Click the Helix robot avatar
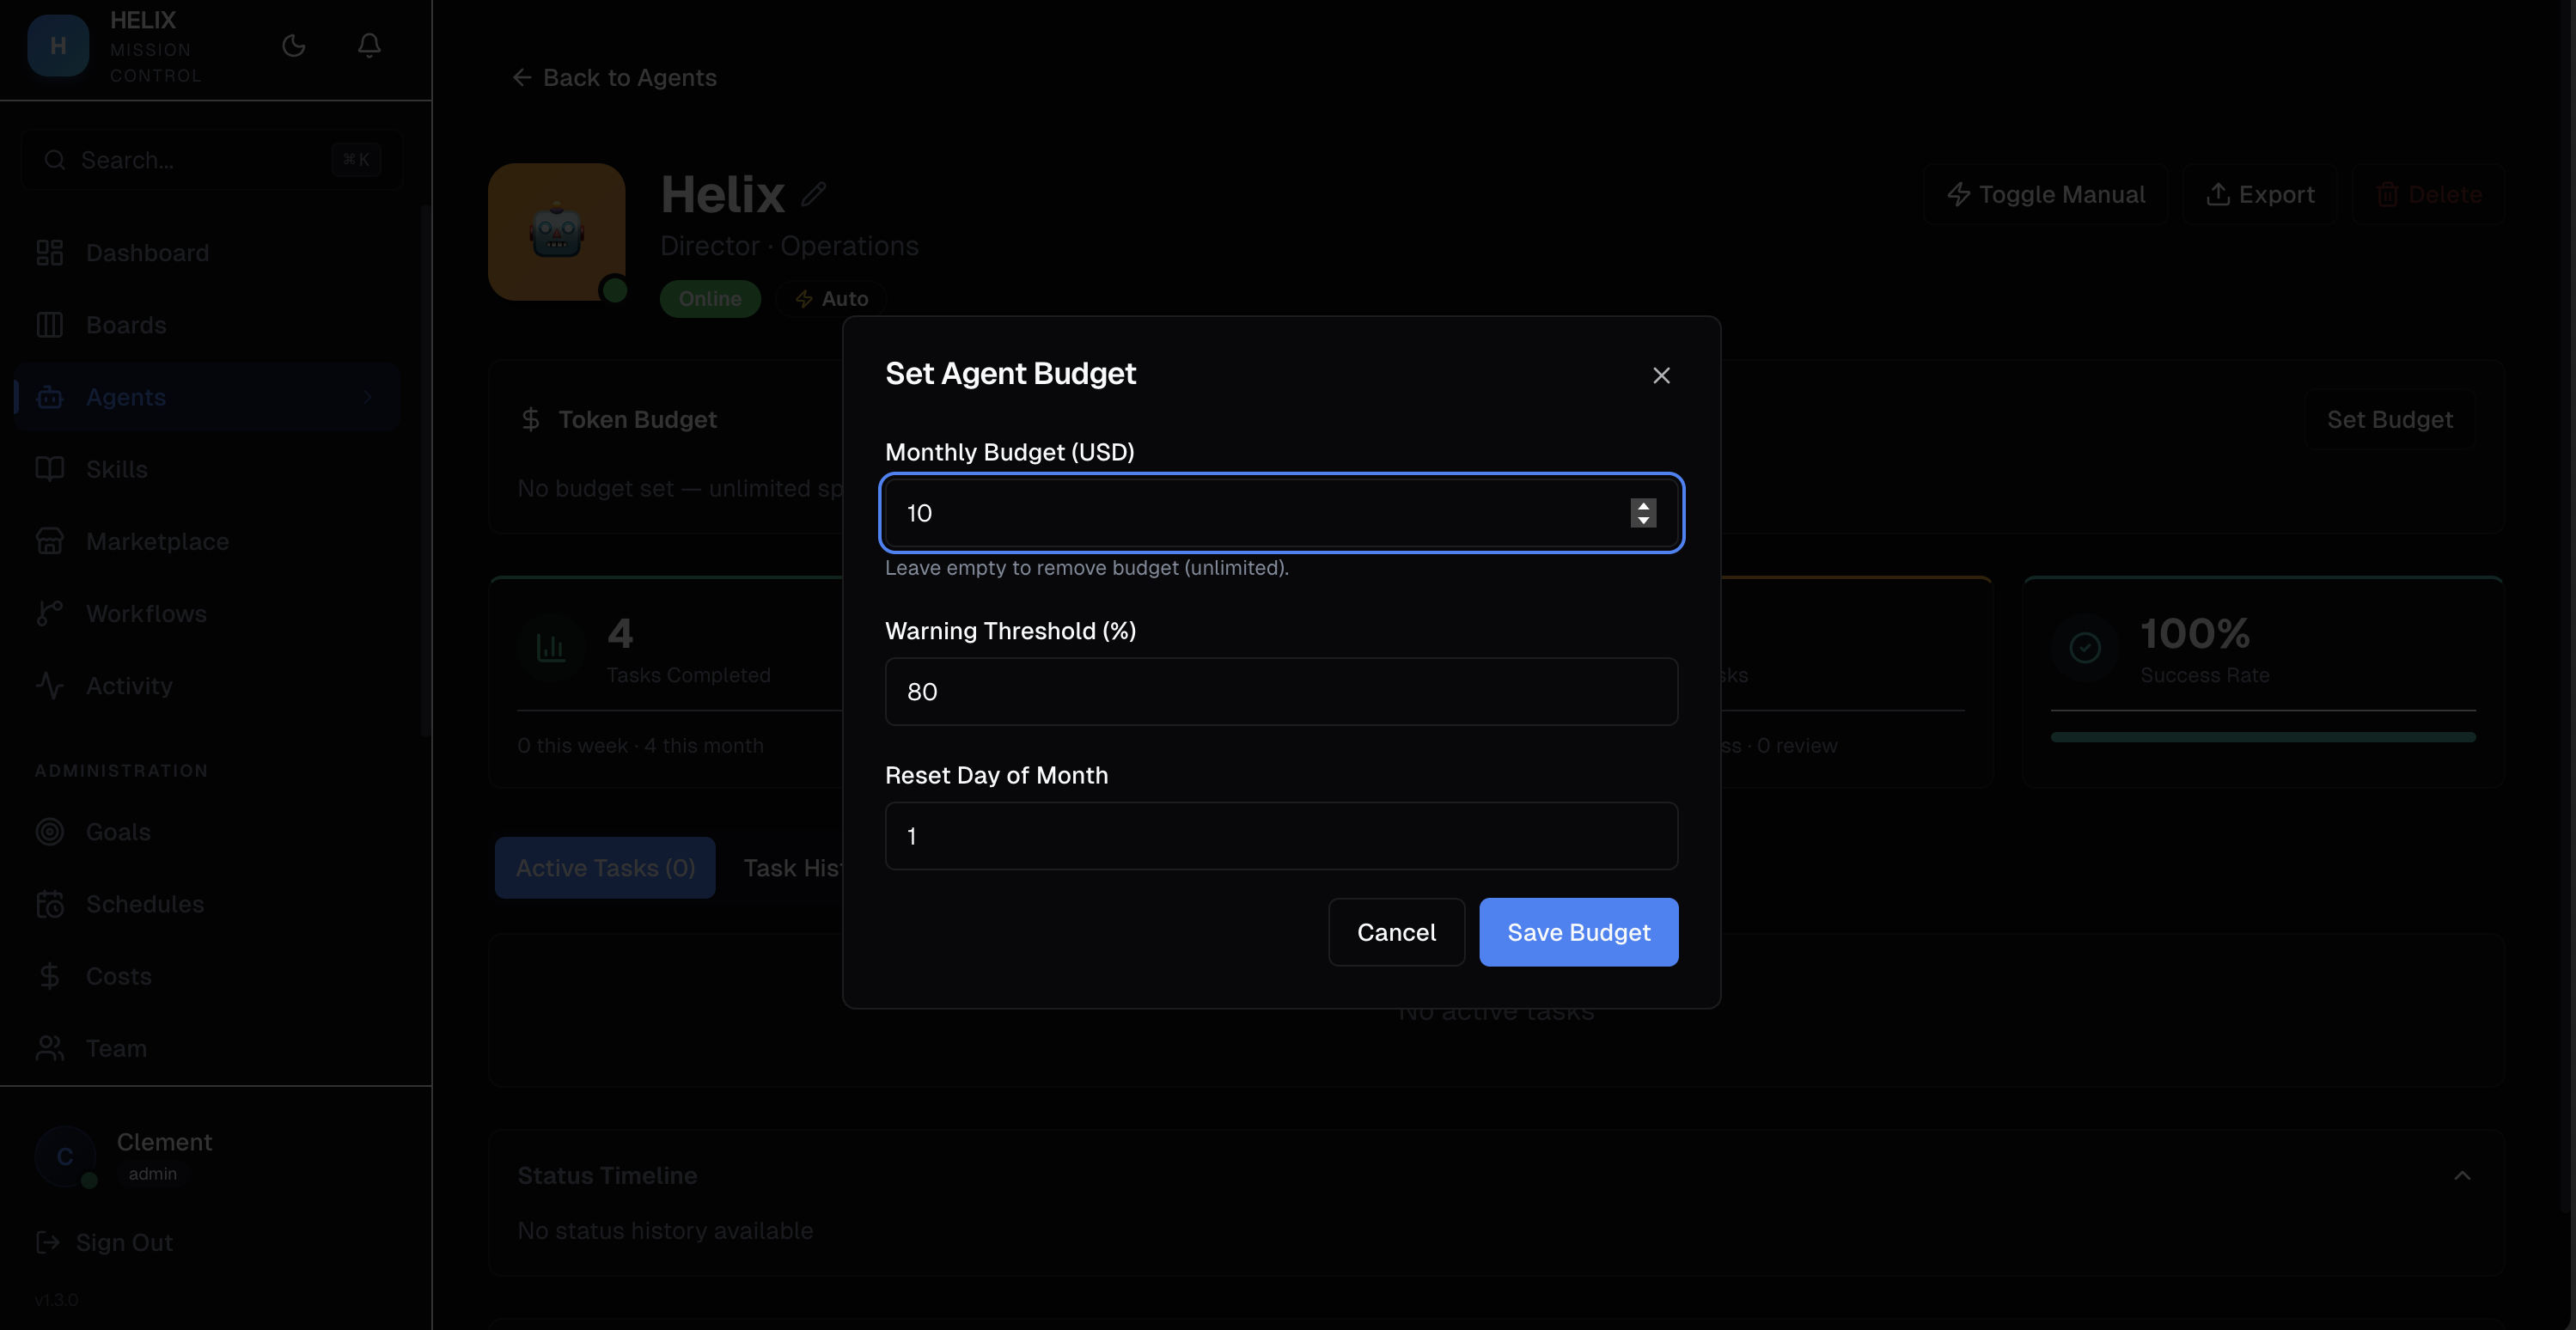Image resolution: width=2576 pixels, height=1330 pixels. pos(557,232)
